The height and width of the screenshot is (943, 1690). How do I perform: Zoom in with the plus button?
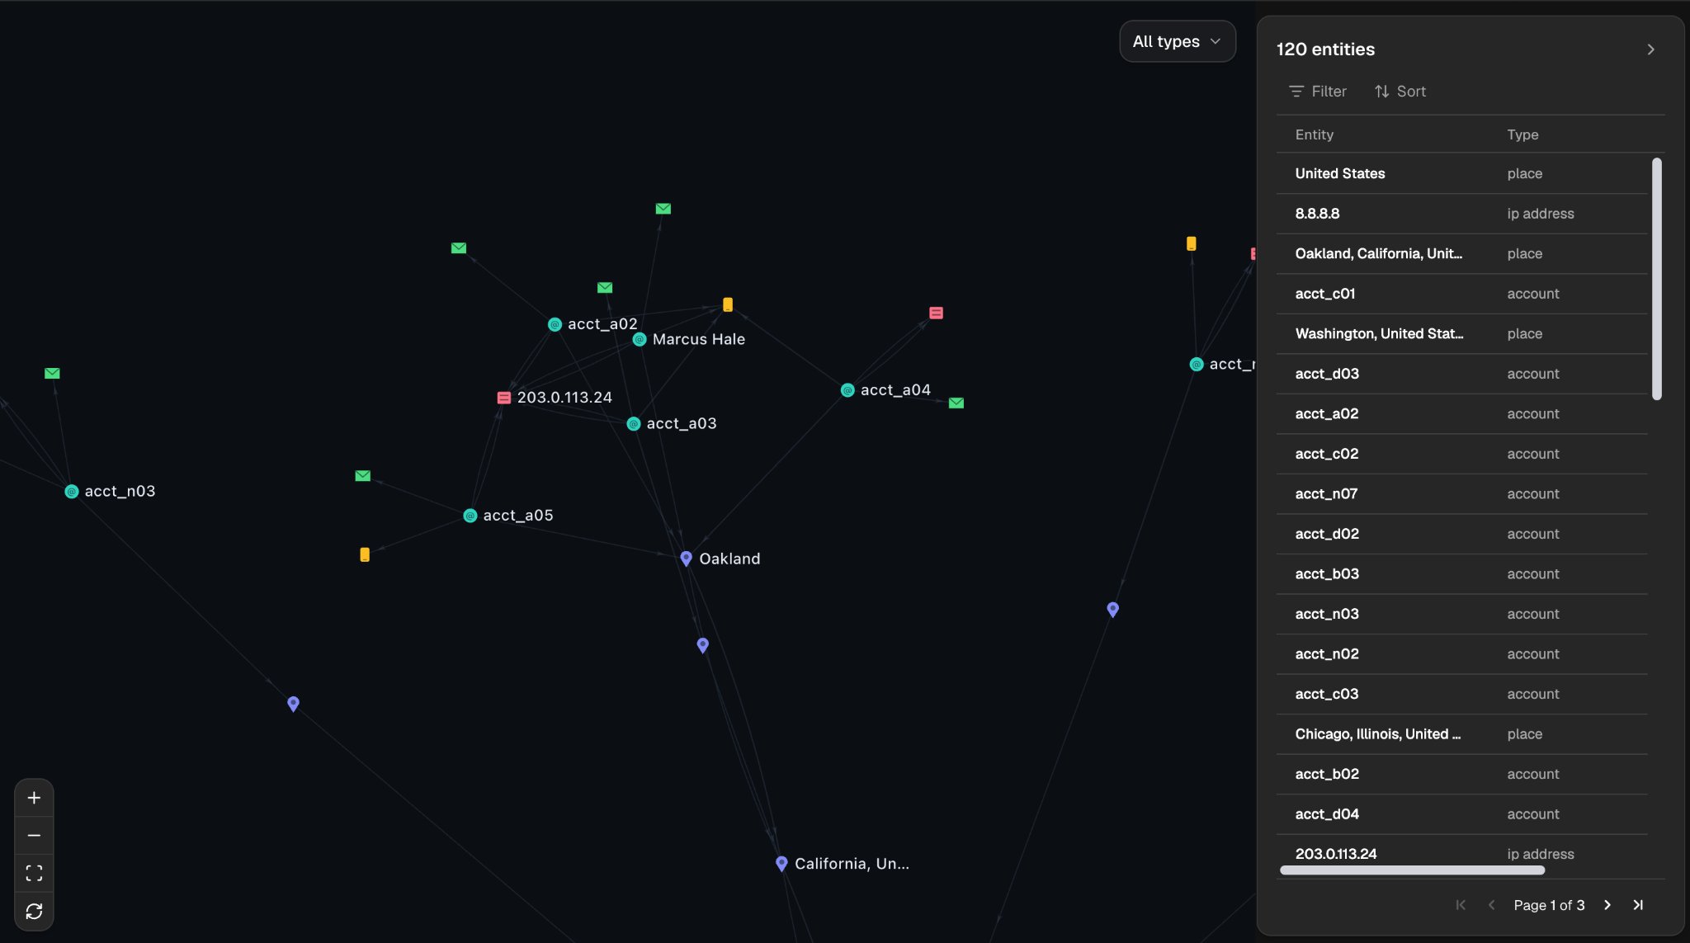tap(34, 798)
